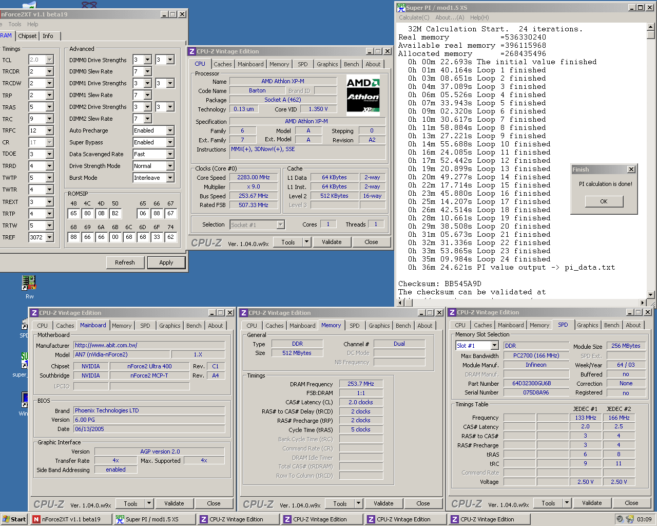Activate Super PI from the taskbar
This screenshot has width=657, height=526.
[x=154, y=519]
